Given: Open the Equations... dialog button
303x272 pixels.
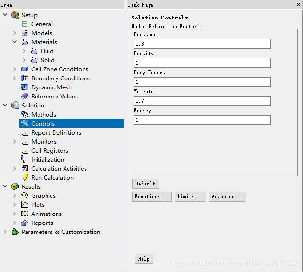Looking at the screenshot, I should tap(151, 197).
